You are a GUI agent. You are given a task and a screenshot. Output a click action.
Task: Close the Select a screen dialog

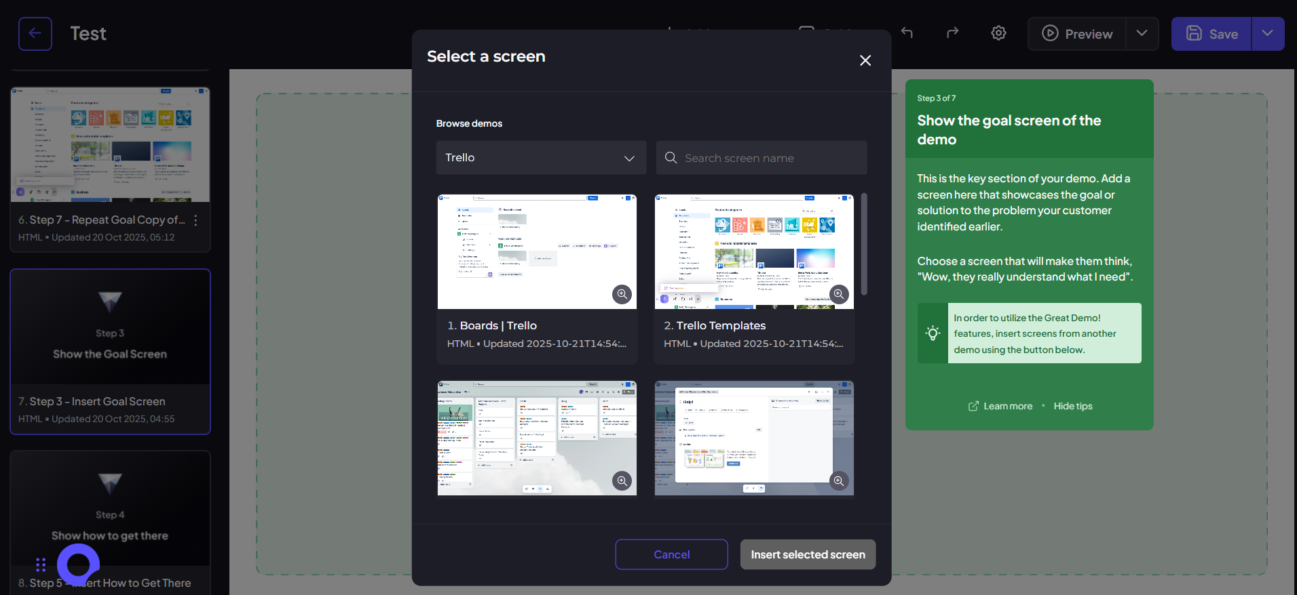(x=865, y=60)
